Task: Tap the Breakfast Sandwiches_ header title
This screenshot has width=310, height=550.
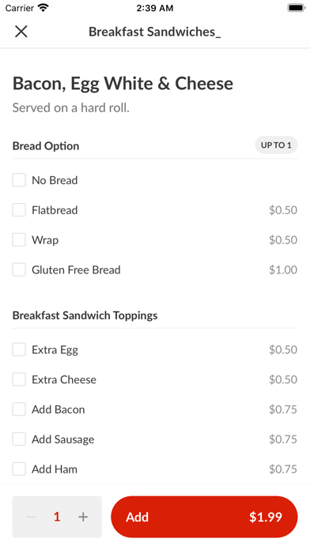Action: pos(155,32)
